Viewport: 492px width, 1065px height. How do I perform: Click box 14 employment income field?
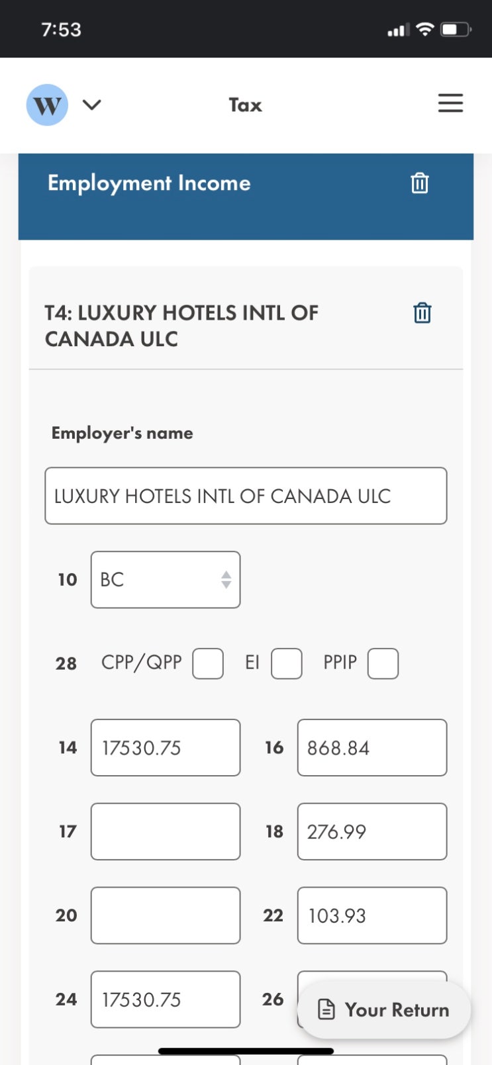click(x=166, y=747)
